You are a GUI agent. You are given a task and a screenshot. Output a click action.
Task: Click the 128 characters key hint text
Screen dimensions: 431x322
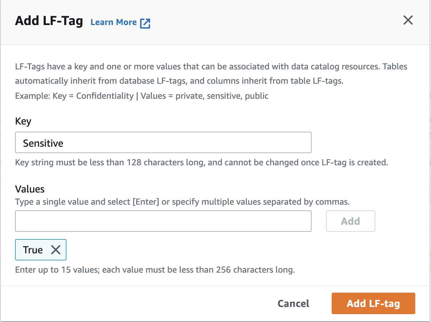[201, 162]
